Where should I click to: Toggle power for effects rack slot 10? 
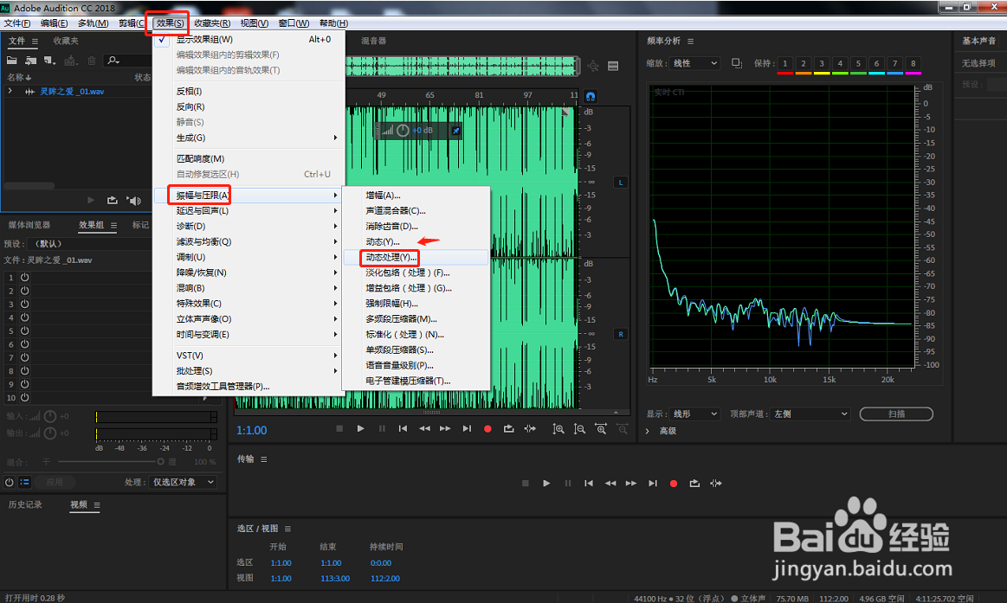point(24,398)
